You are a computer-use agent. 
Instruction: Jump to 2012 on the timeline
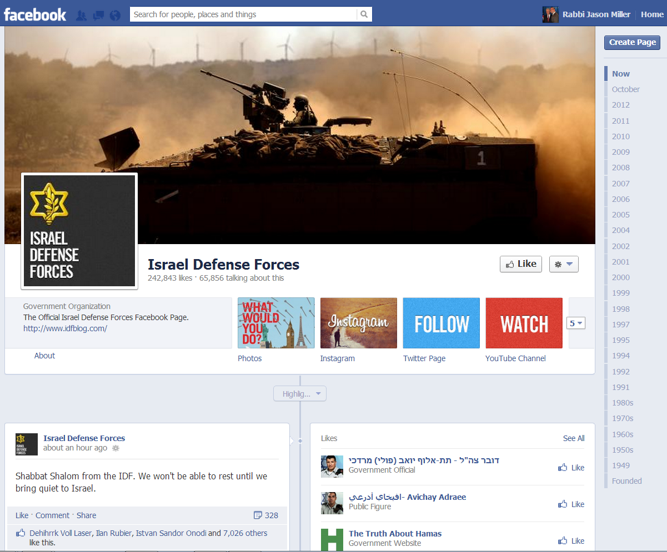point(621,105)
